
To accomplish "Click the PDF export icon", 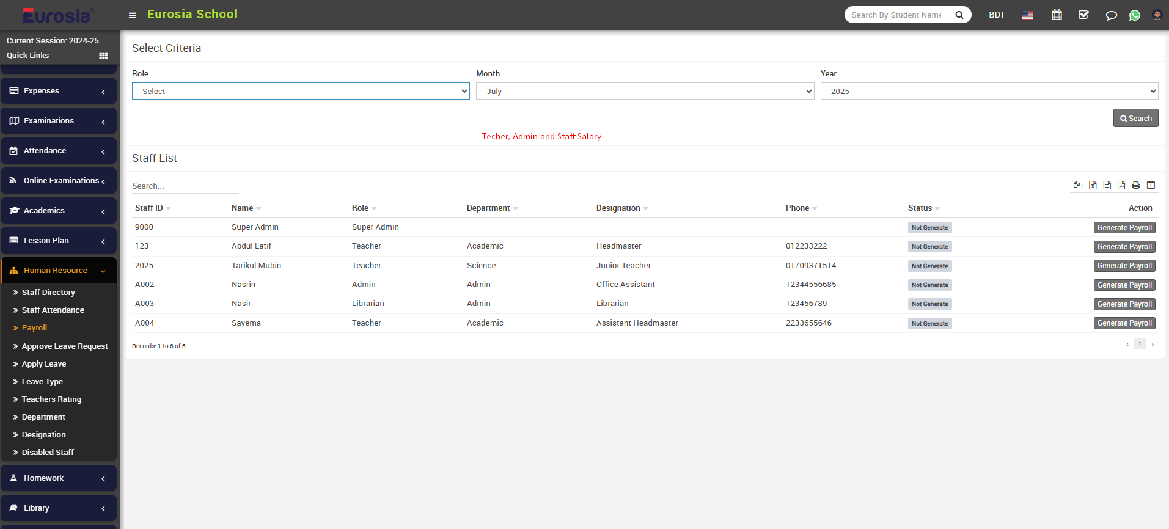I will [1121, 185].
